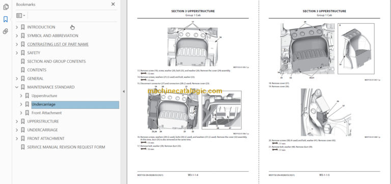Open CONTRASTING LIST OF PART NAME bookmark

click(58, 44)
